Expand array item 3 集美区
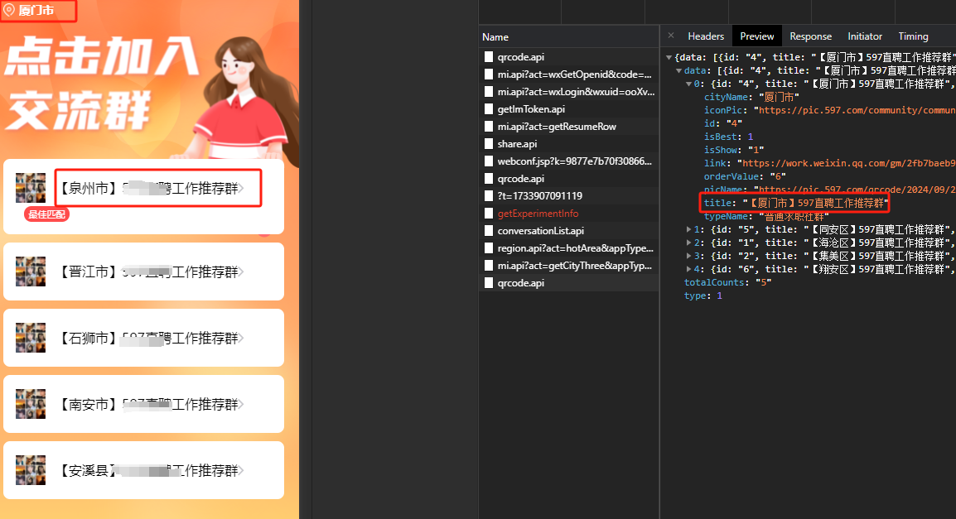The height and width of the screenshot is (519, 956). coord(688,256)
